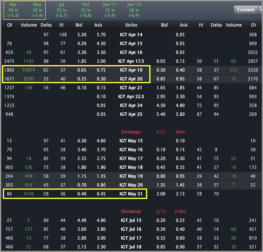Click the Dividend amount 0.060
Viewport: 263px width, 252px height.
pos(180,211)
